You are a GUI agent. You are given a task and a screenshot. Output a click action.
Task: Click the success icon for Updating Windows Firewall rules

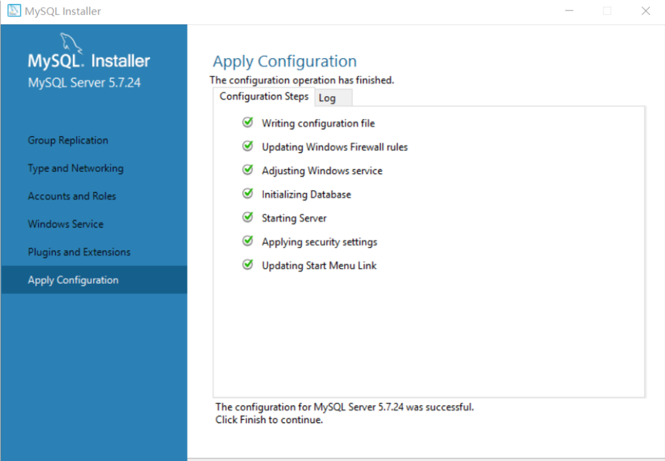point(248,146)
